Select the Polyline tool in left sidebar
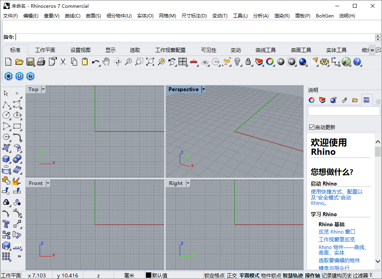The height and width of the screenshot is (279, 382). [x=6, y=105]
